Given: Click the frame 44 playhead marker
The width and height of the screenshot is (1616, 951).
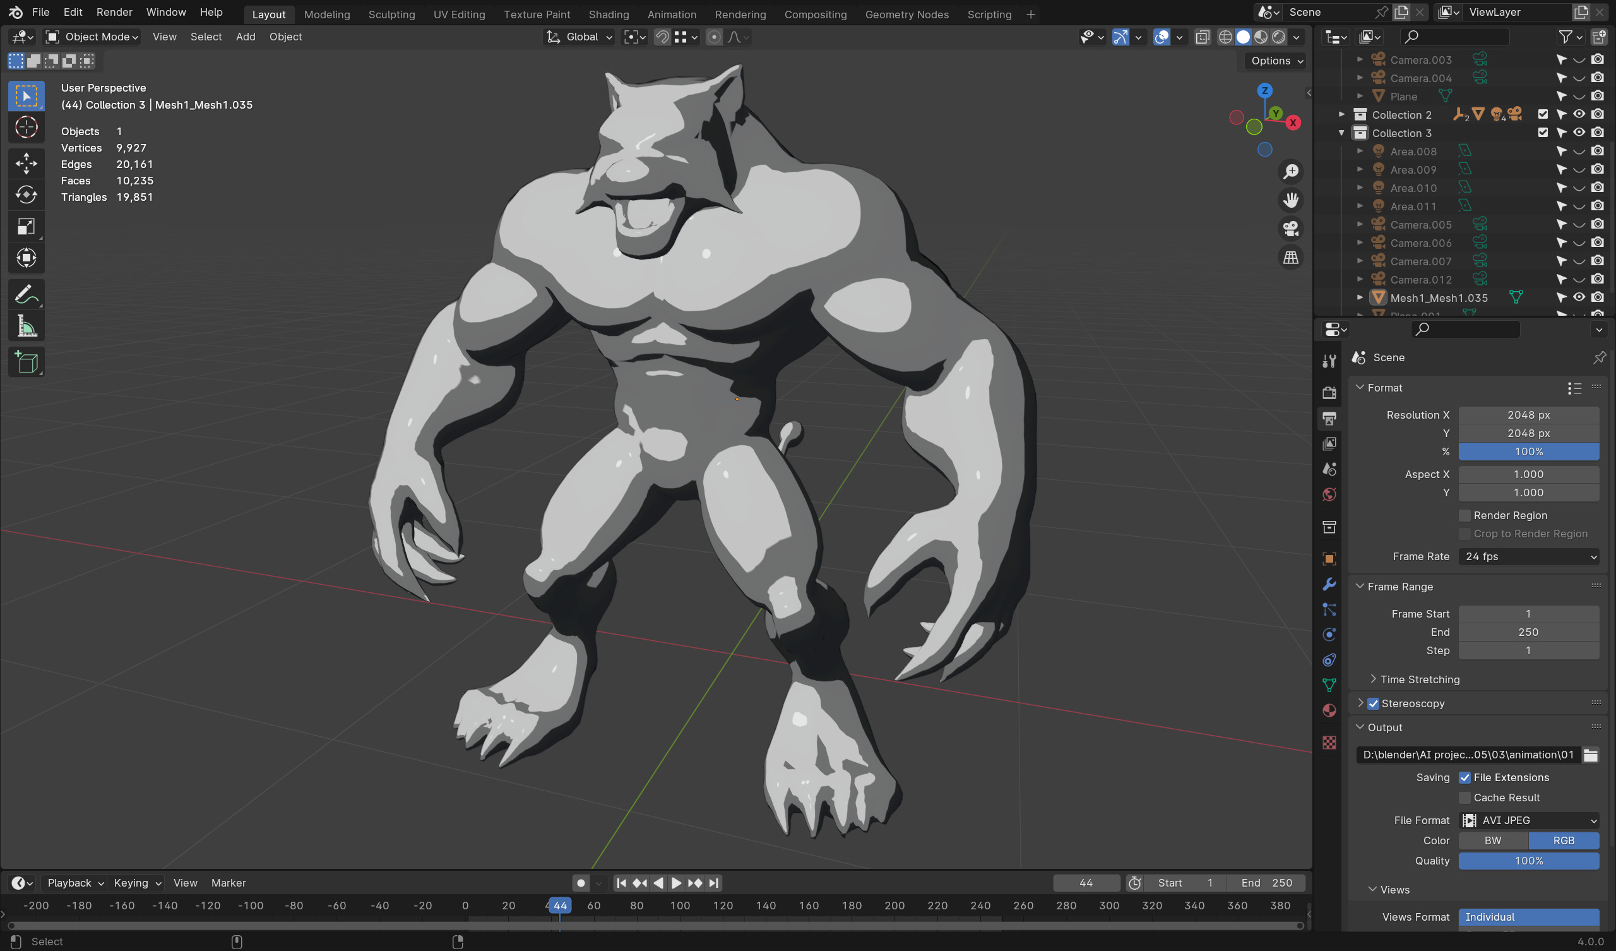Looking at the screenshot, I should pos(560,906).
